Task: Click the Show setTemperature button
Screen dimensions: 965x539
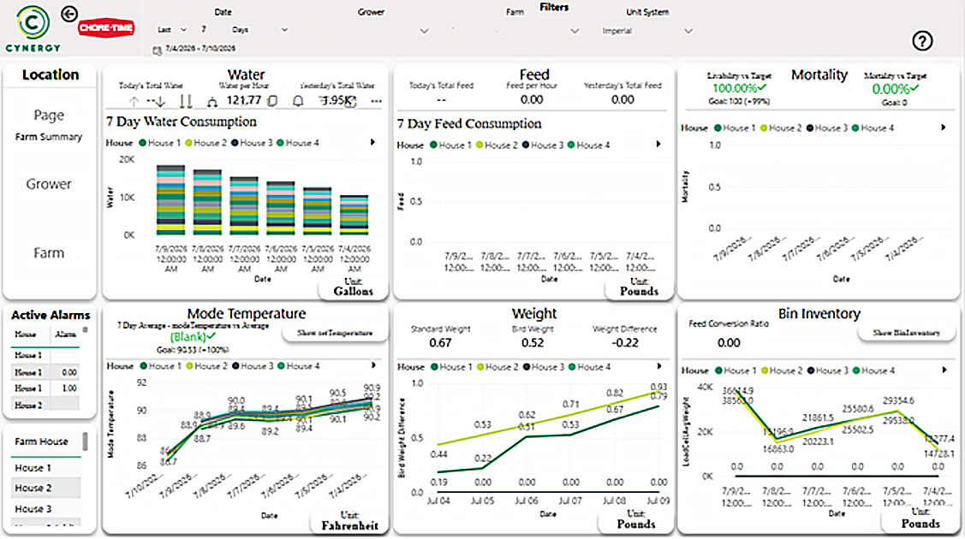Action: coord(335,333)
